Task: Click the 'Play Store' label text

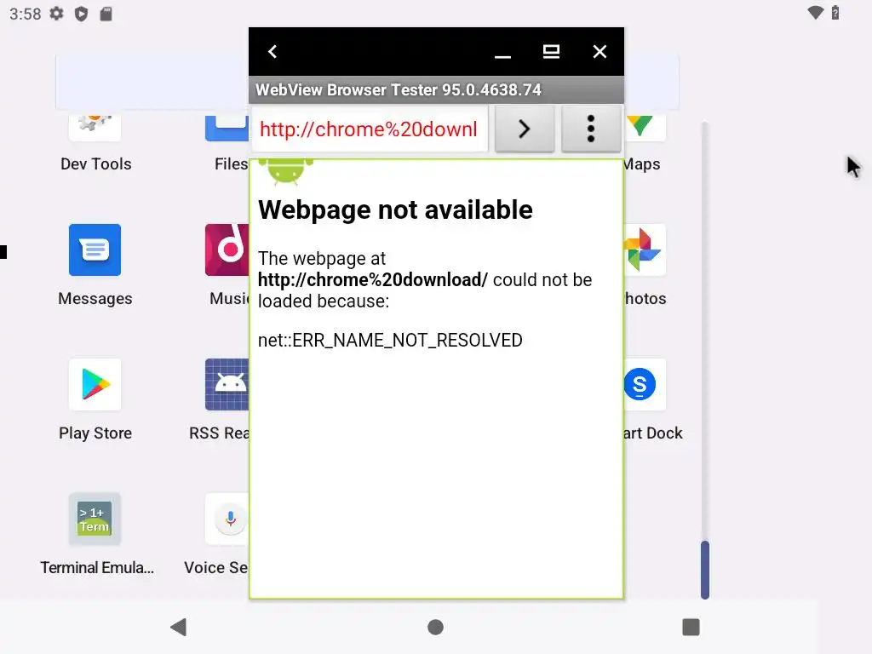Action: coord(95,433)
